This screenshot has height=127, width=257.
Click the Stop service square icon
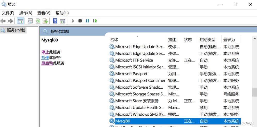point(80,21)
